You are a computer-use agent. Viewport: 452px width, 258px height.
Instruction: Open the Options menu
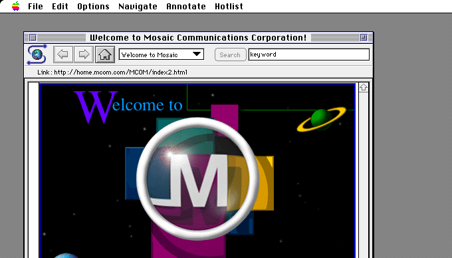[x=94, y=7]
